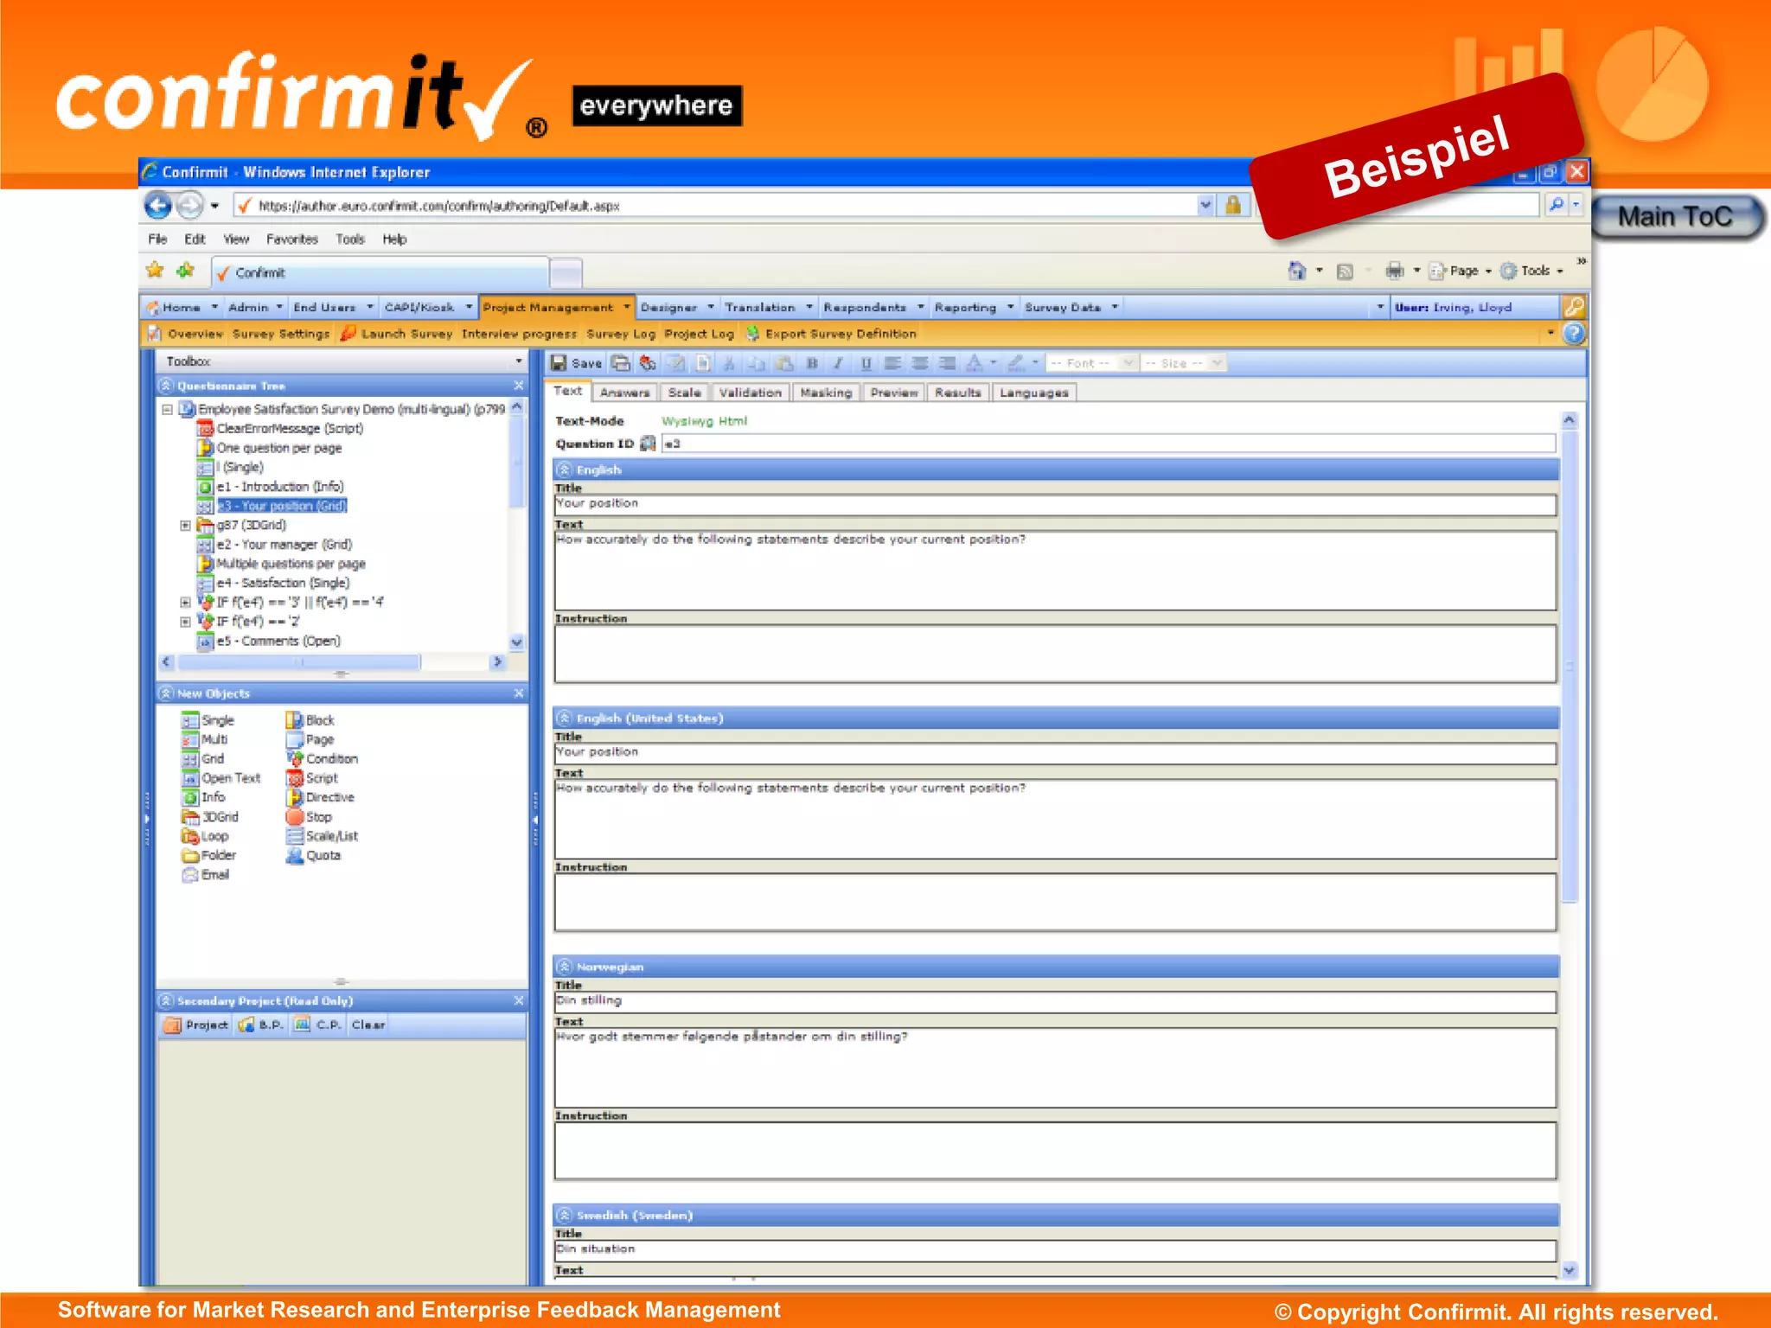
Task: Open the Favorites menu in Internet Explorer
Action: pyautogui.click(x=291, y=239)
